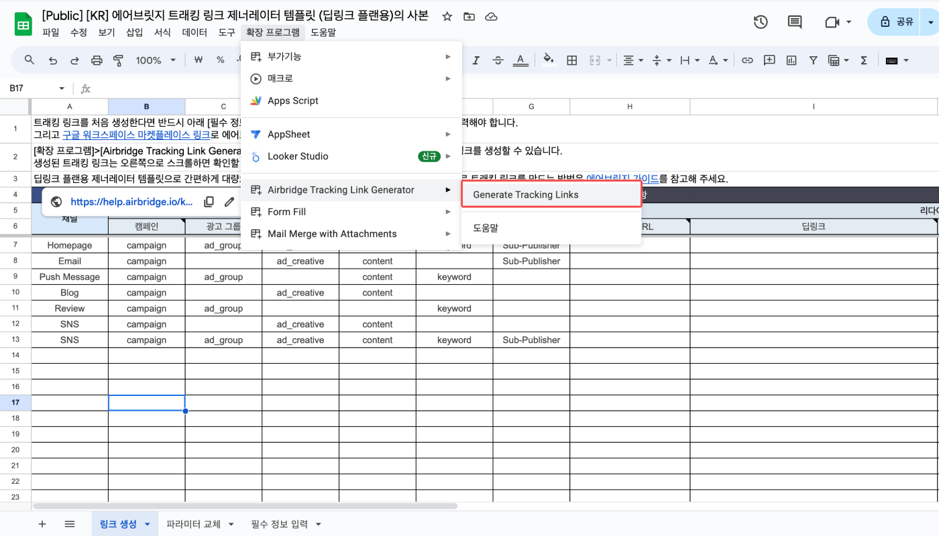Open 데이터 menu
Screen dimensions: 939x536
click(195, 32)
